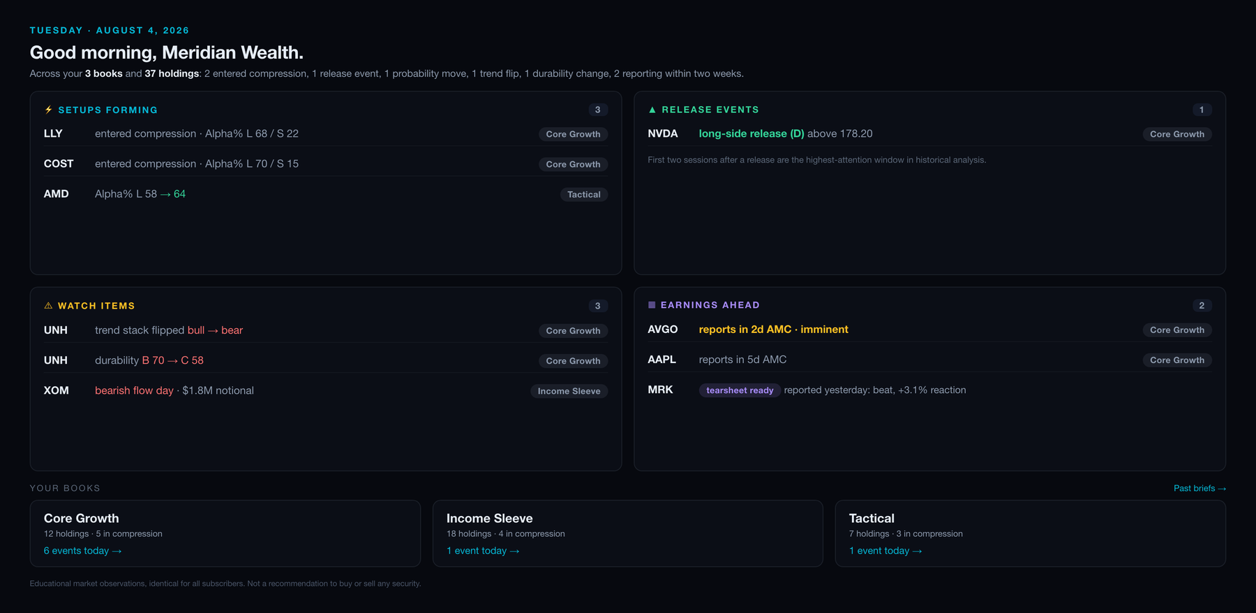Click the Income Sleeve tag on XOM row
The height and width of the screenshot is (613, 1256).
569,391
